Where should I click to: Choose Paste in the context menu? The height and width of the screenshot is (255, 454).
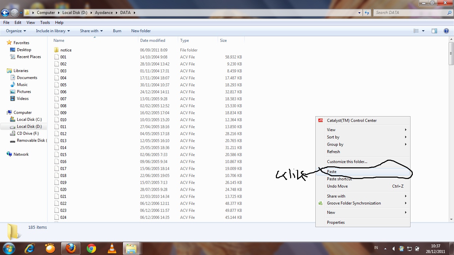pyautogui.click(x=363, y=172)
